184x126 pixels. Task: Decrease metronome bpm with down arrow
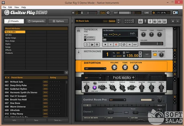point(140,56)
